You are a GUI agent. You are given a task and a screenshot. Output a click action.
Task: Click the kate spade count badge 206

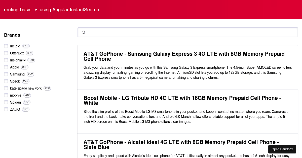coord(47,88)
